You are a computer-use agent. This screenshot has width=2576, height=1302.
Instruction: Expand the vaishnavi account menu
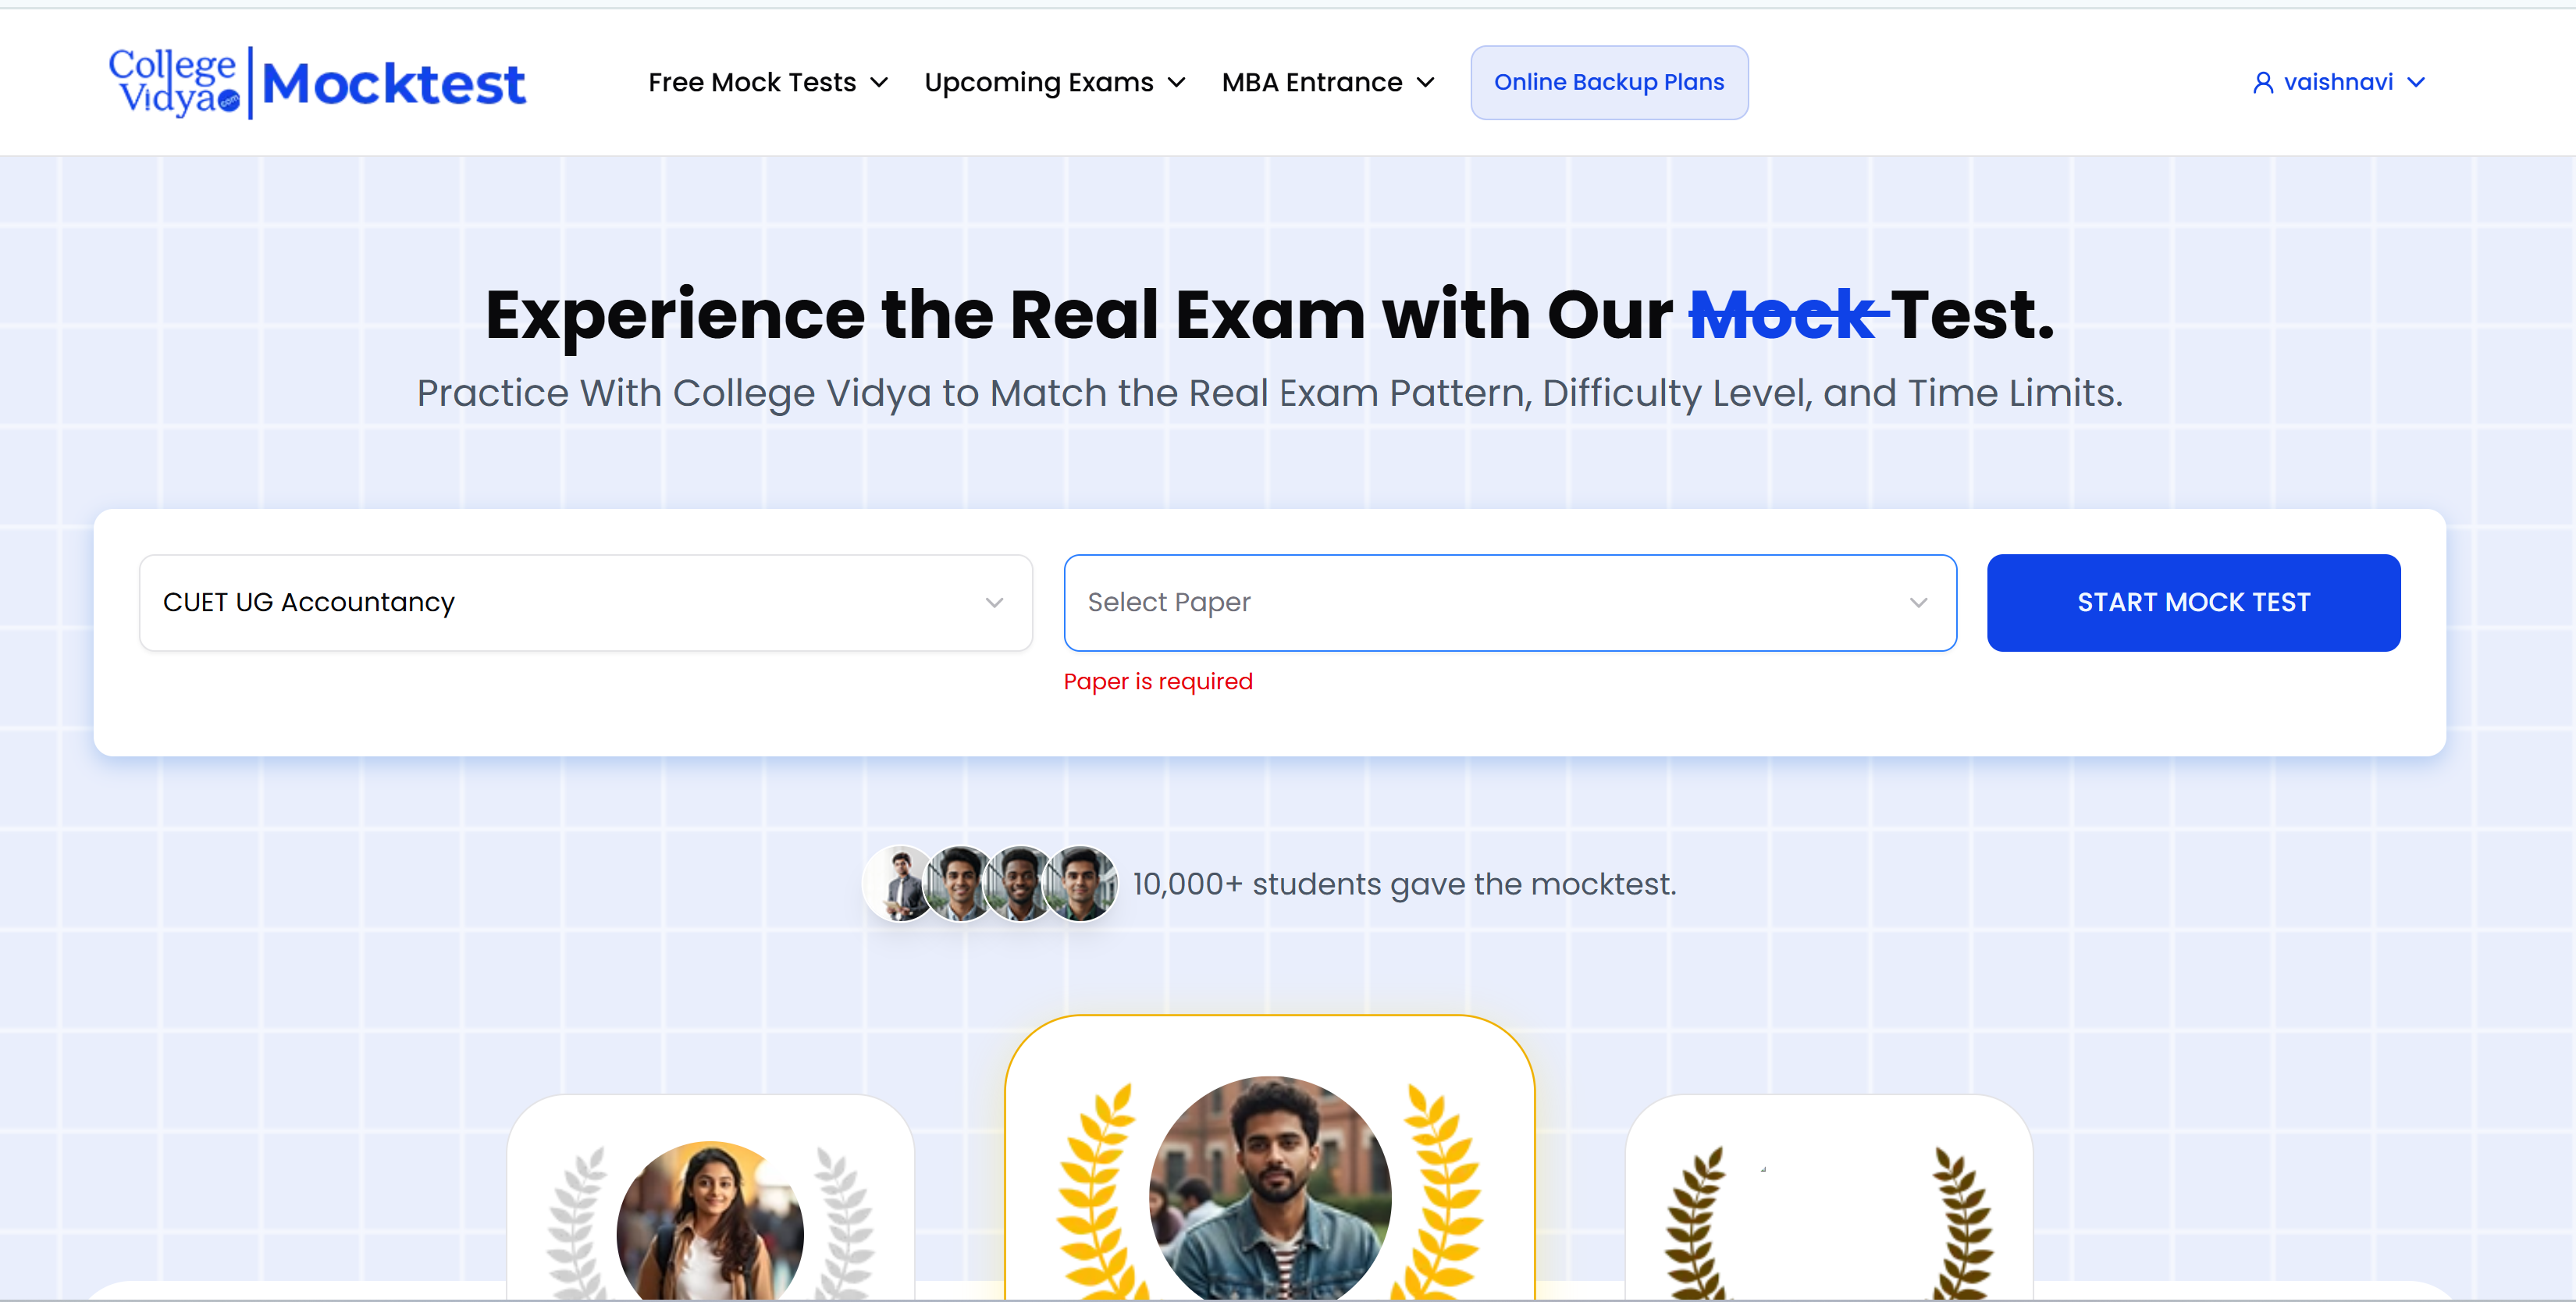[x=2338, y=82]
